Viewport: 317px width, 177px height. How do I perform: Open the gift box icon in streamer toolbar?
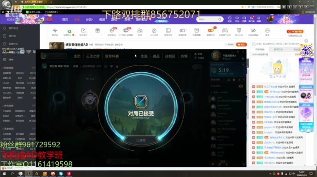click(x=97, y=31)
